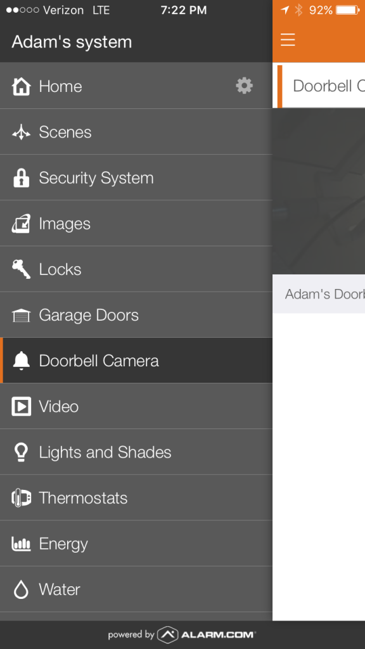
Task: Select the Adam's Doorbell camera label
Action: click(x=325, y=294)
